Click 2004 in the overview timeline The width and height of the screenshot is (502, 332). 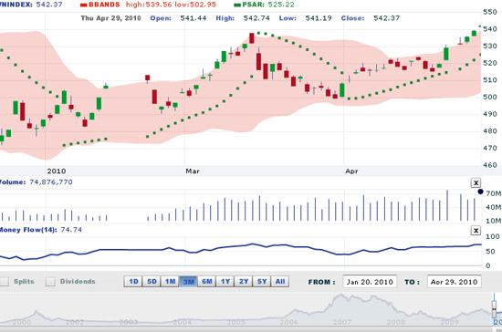point(183,322)
